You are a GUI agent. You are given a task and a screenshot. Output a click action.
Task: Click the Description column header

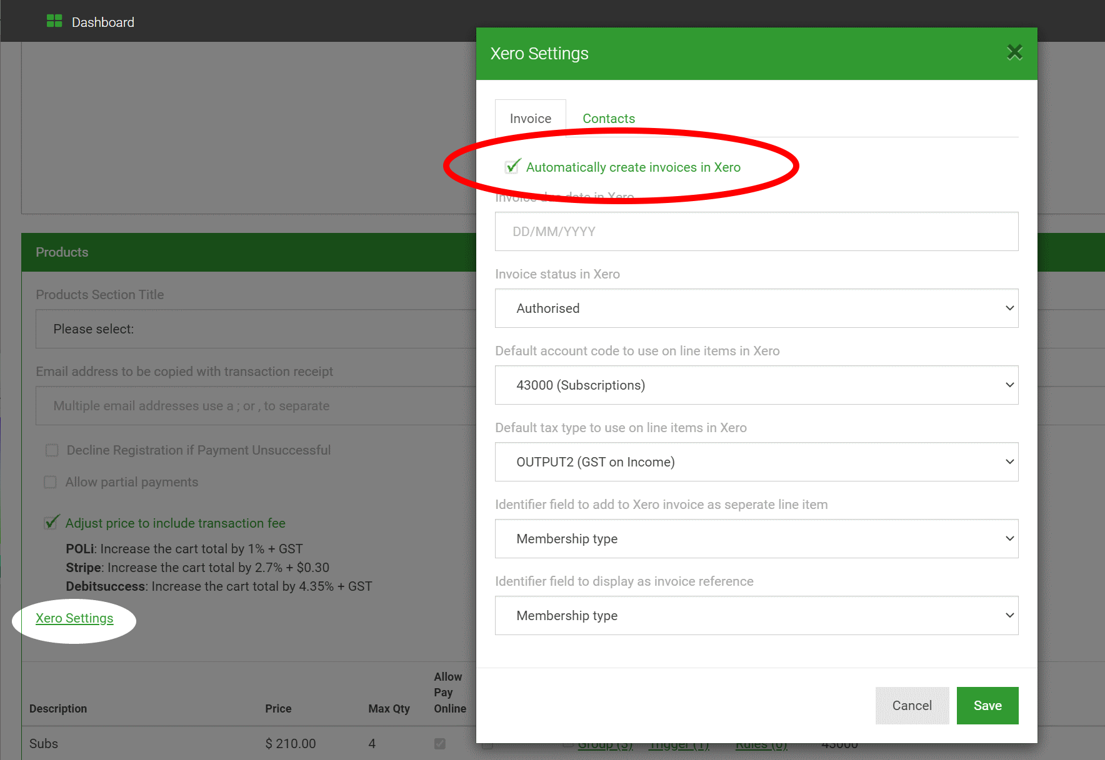click(58, 709)
